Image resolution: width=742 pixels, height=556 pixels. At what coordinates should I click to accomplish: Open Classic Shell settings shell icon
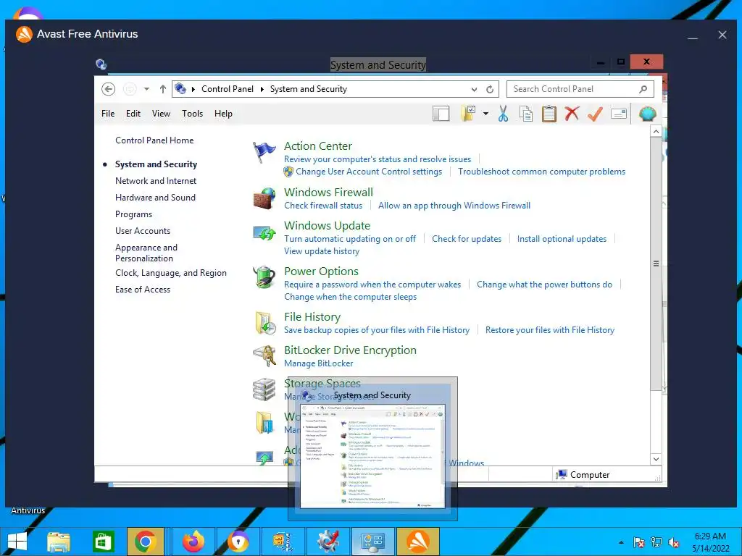[647, 114]
